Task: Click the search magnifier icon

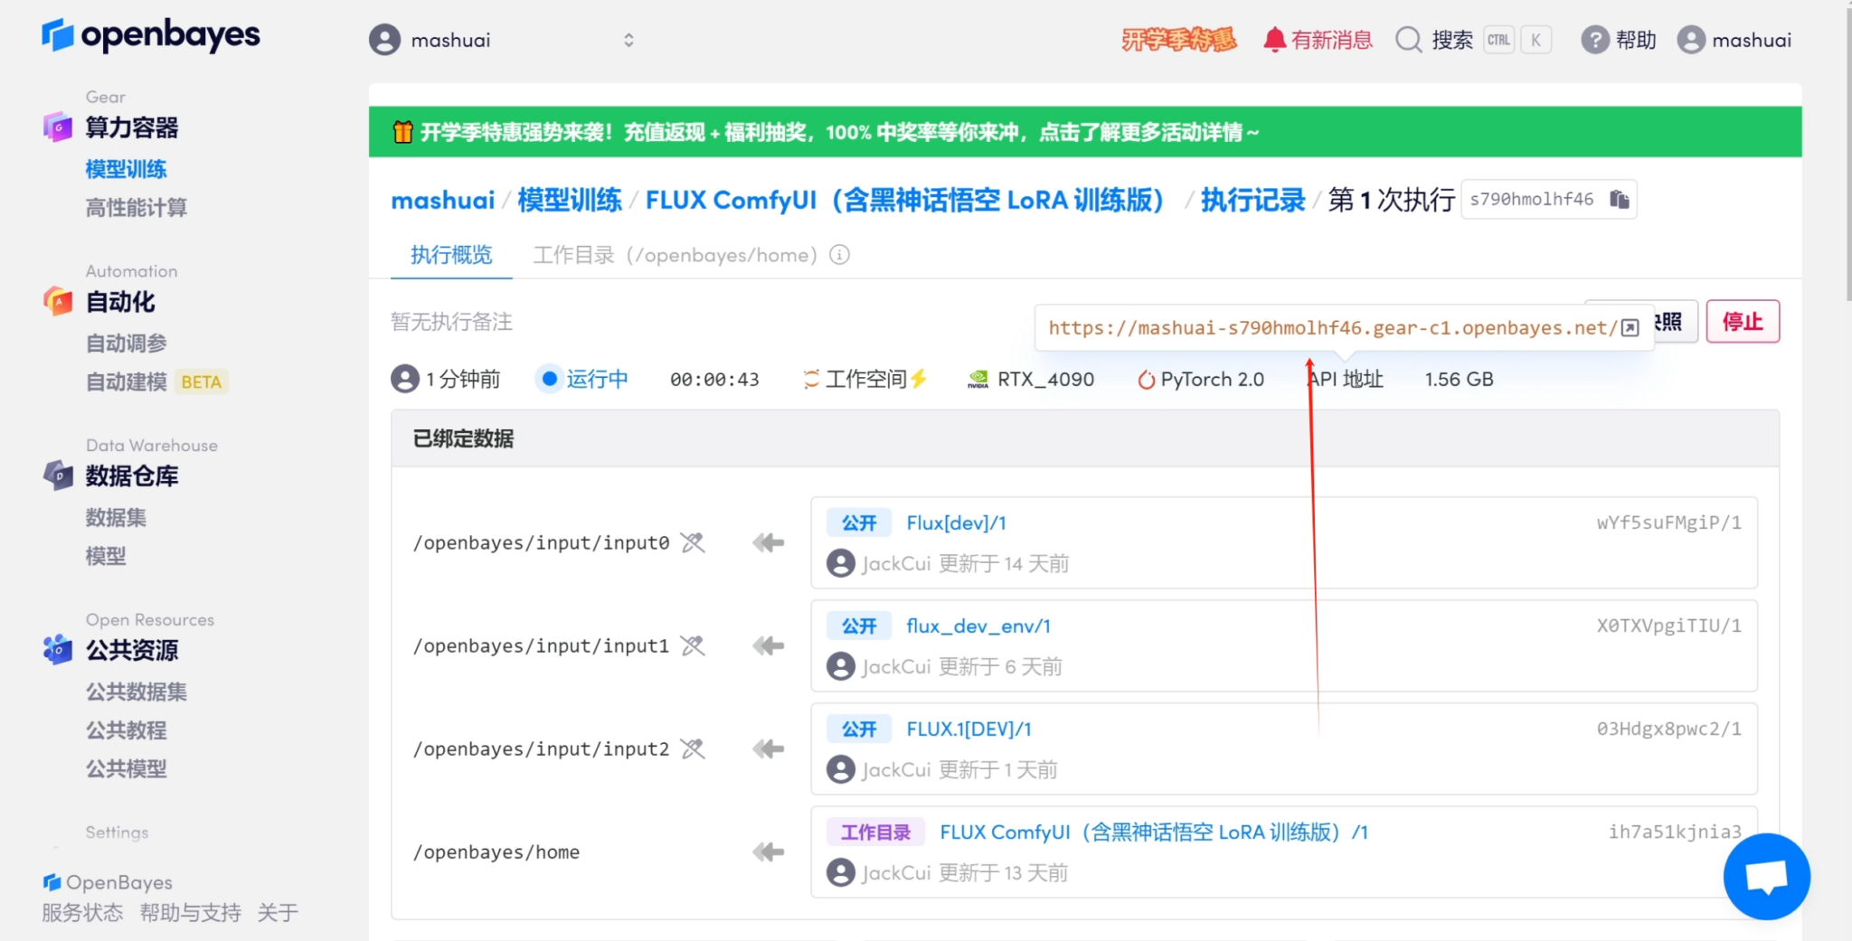Action: [1409, 39]
